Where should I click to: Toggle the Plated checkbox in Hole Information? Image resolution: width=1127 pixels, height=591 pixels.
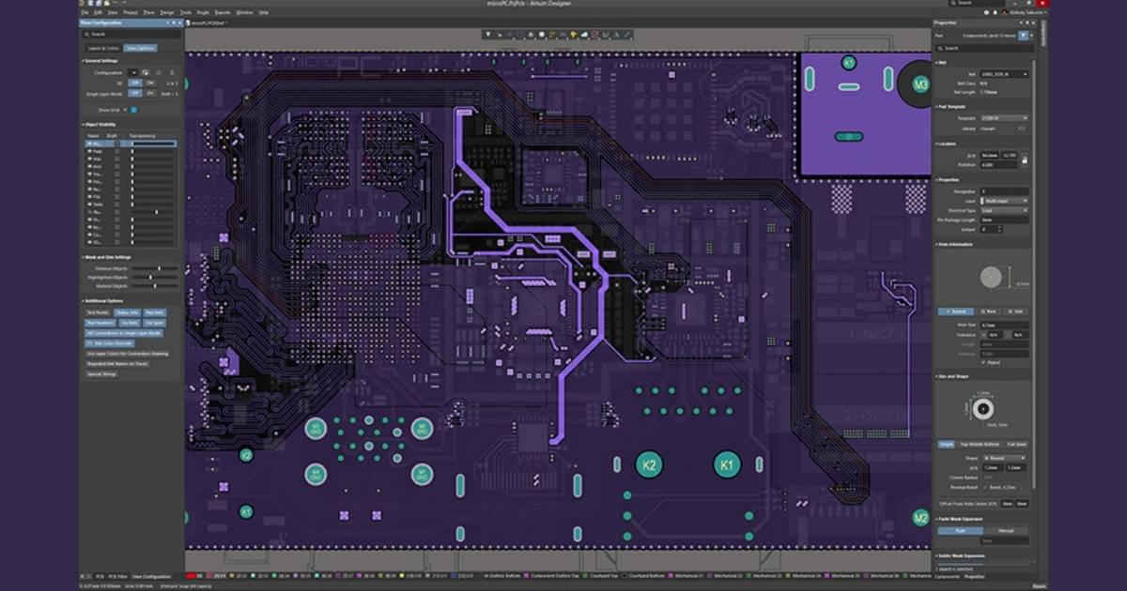(982, 363)
